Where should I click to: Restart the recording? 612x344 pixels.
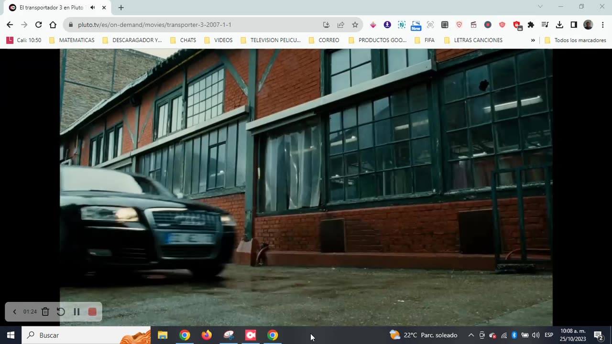point(61,312)
